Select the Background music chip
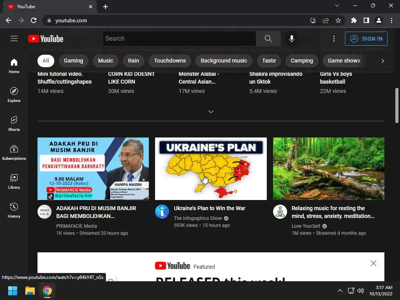This screenshot has height=300, width=400. click(224, 61)
